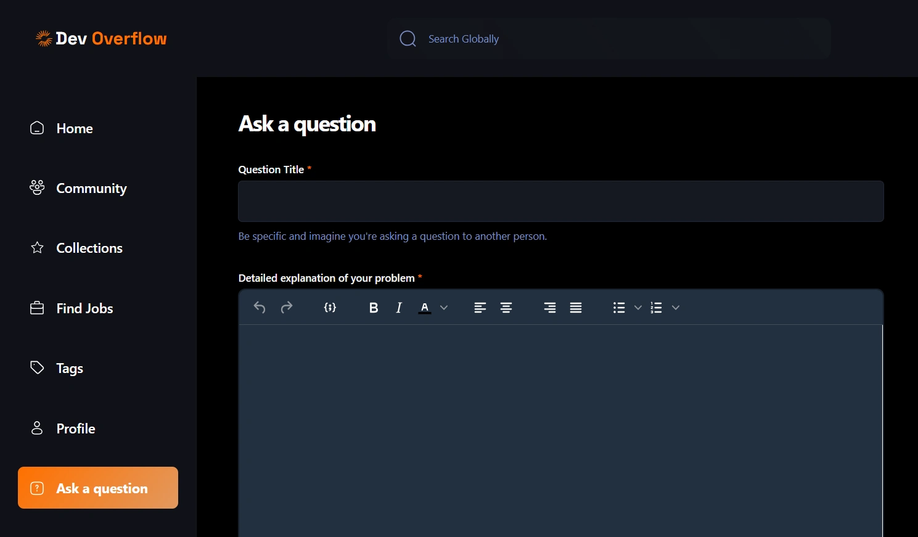Apply the current text color
This screenshot has width=918, height=537.
click(x=425, y=308)
